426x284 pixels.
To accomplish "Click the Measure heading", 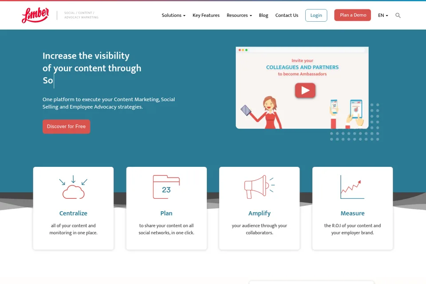I will (352, 213).
